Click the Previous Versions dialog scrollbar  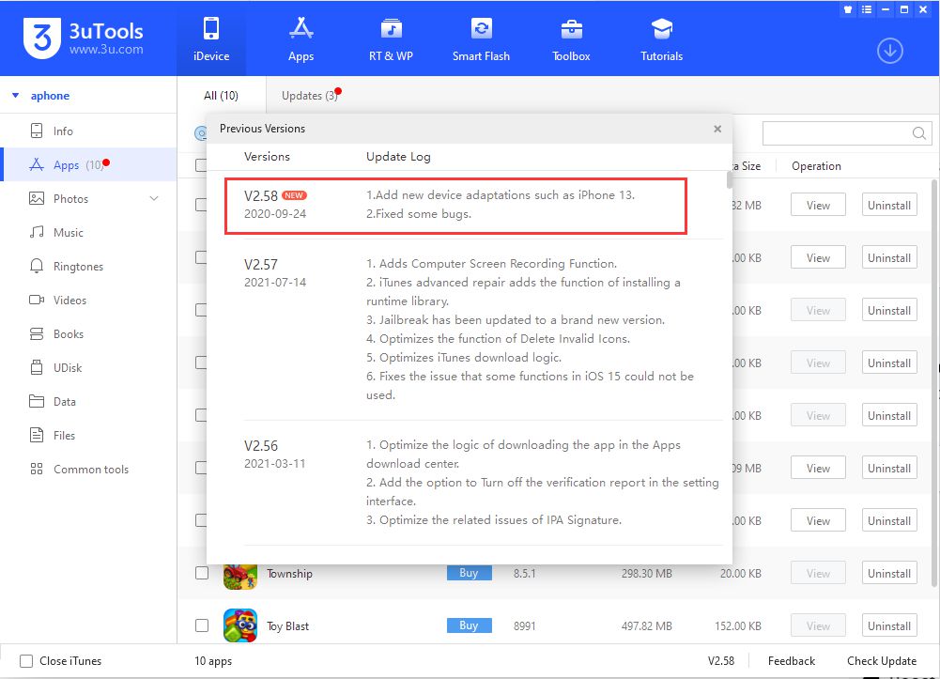pos(729,179)
